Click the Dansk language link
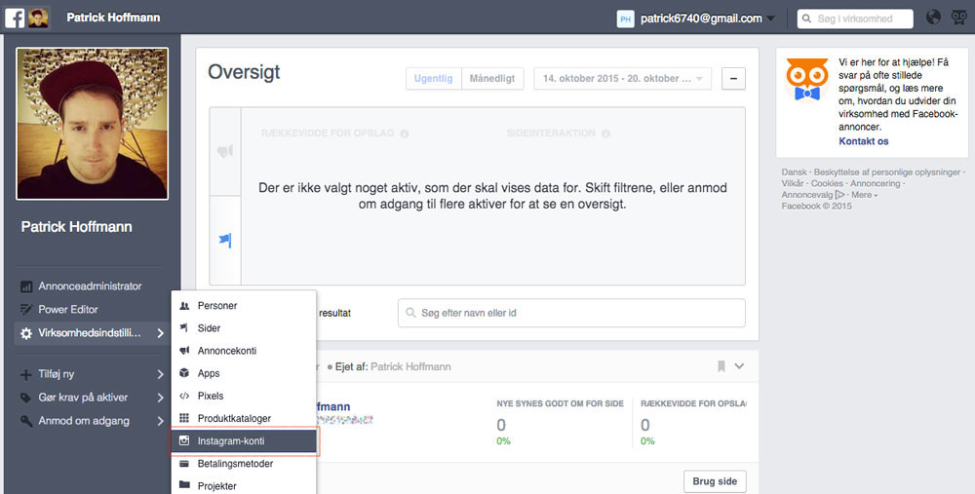975x494 pixels. [794, 172]
